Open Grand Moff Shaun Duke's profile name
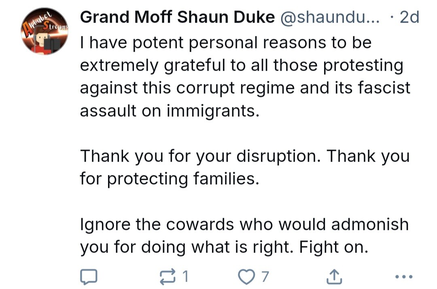The image size is (437, 289). 177,17
